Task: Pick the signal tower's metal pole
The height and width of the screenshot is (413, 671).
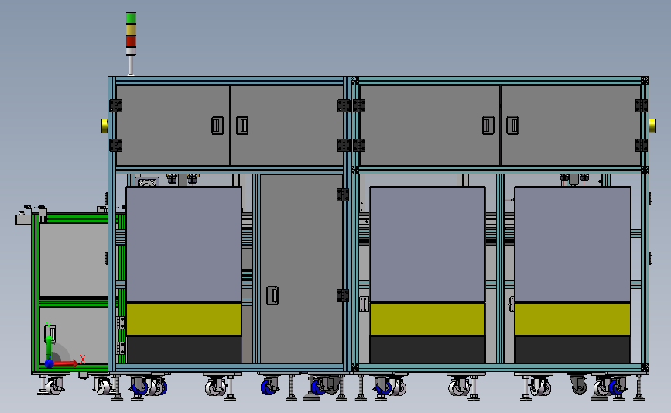Action: (131, 66)
